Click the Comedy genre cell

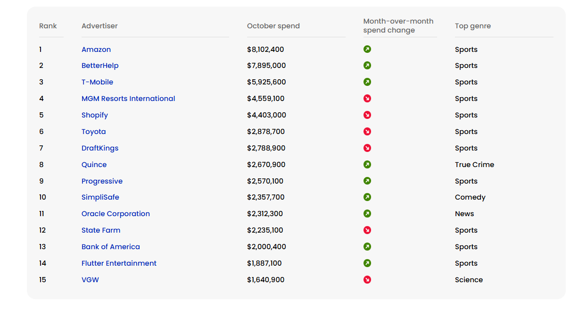(470, 197)
